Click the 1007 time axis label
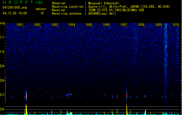Screen dimensions: 182x115 (124, 24)
